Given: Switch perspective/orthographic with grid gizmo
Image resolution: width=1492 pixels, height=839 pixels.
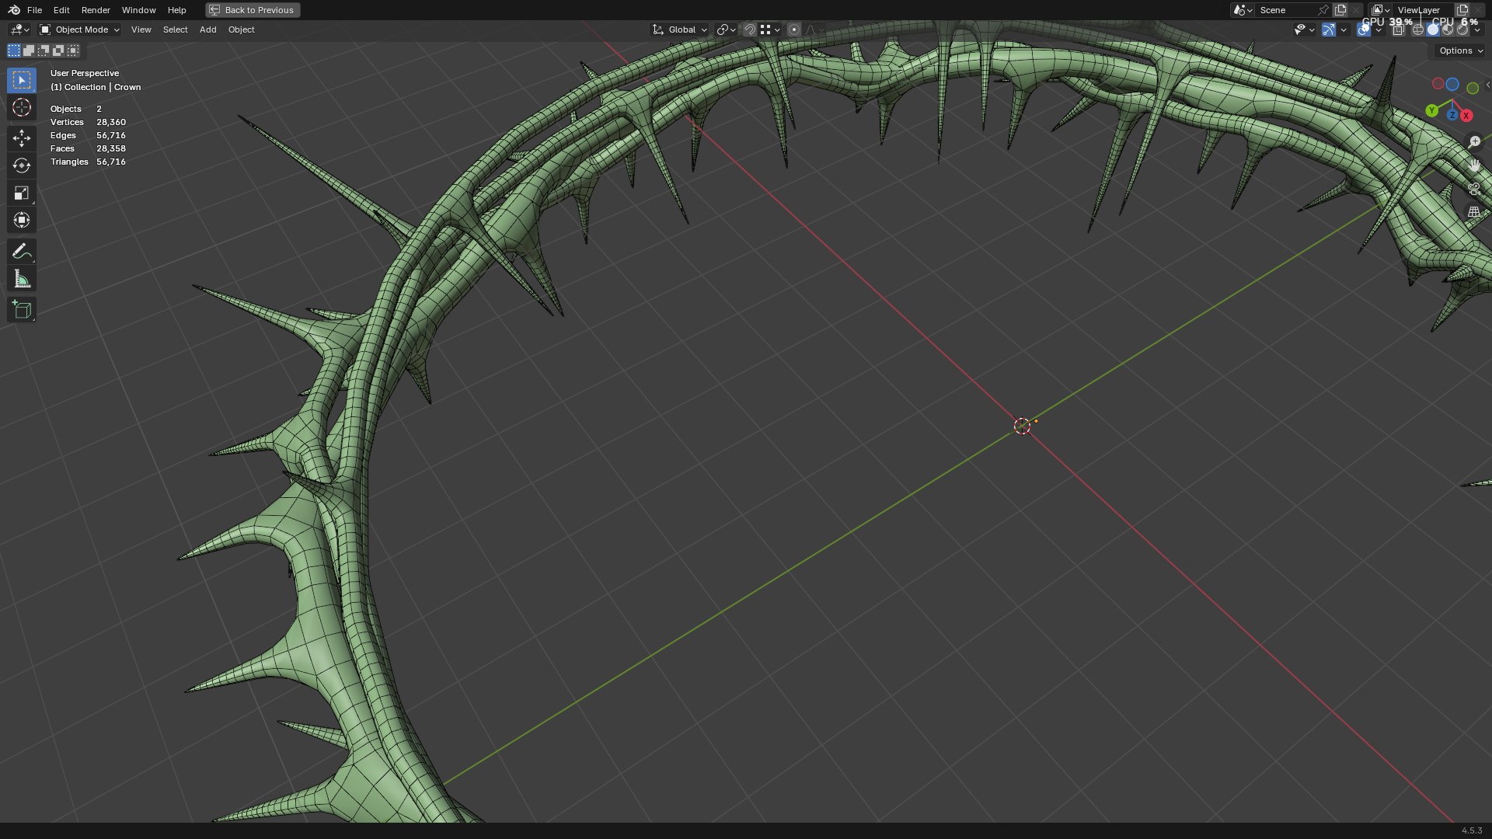Looking at the screenshot, I should click(1474, 211).
